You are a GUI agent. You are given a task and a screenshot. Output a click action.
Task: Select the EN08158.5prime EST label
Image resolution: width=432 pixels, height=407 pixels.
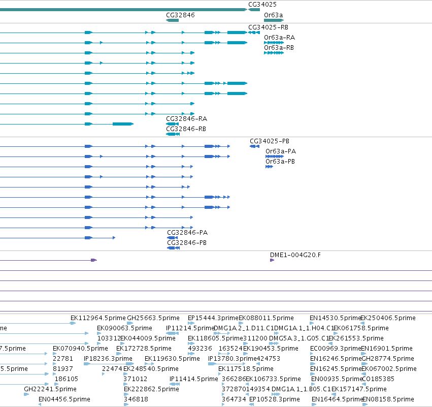coord(388,399)
